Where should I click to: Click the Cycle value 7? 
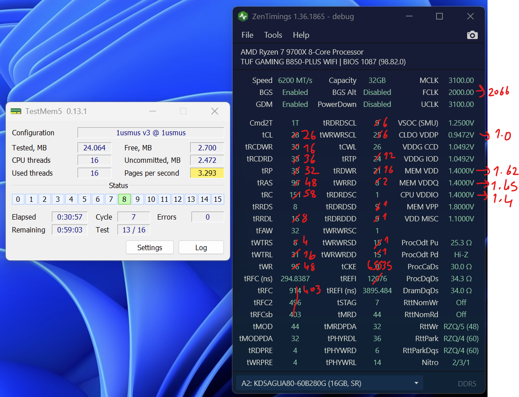click(x=133, y=217)
